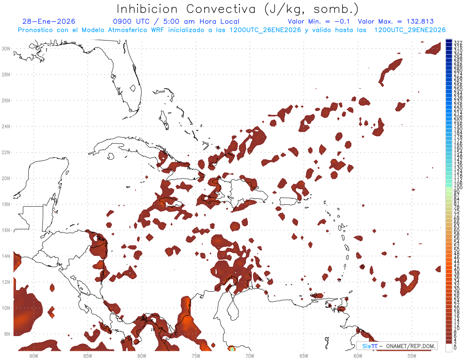The height and width of the screenshot is (361, 467).
Task: Click the darkest blue legend swatch at 322
Action: pyautogui.click(x=449, y=41)
